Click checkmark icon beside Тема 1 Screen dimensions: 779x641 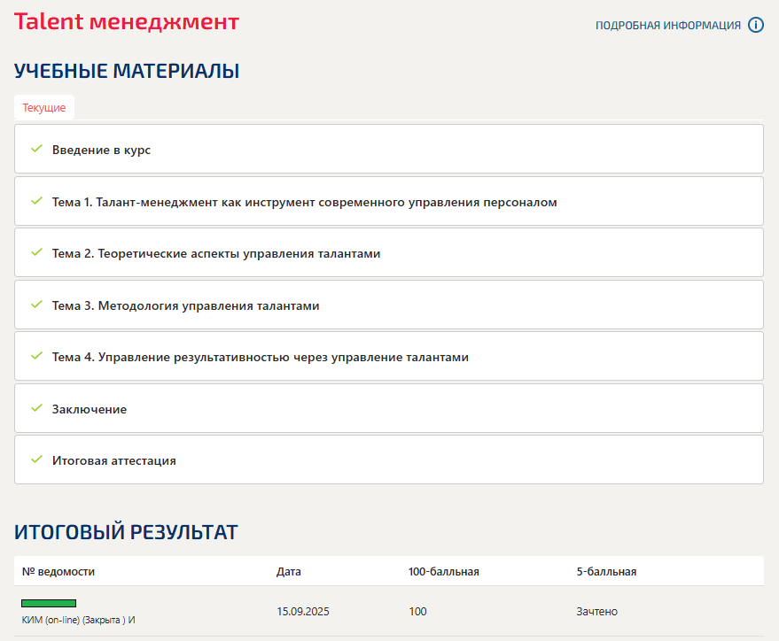coord(36,201)
